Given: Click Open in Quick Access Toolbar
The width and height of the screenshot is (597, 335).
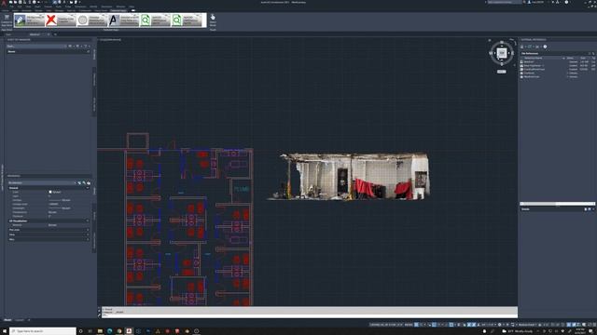Looking at the screenshot, I should pos(16,2).
